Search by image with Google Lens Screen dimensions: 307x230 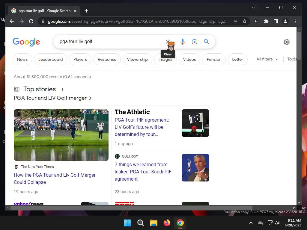click(x=194, y=41)
